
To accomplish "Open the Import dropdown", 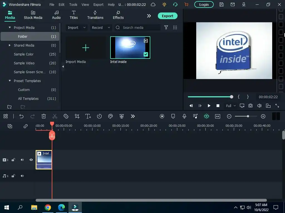I will click(77, 27).
